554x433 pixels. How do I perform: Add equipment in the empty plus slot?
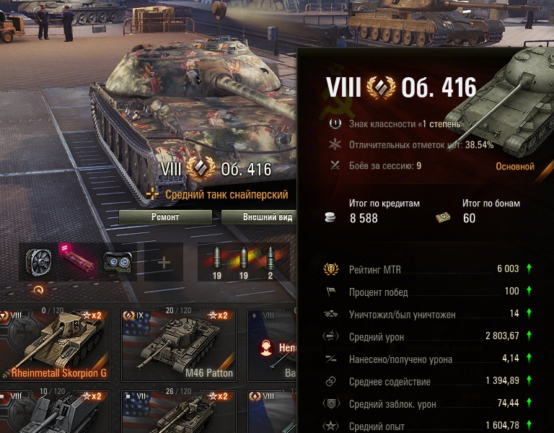click(x=164, y=262)
